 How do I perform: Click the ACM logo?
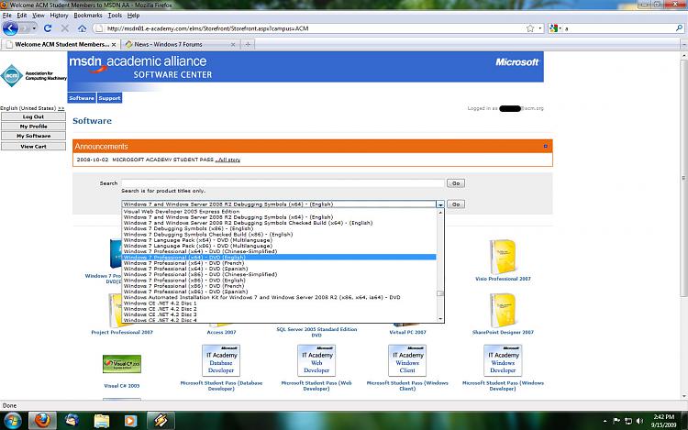(x=12, y=75)
